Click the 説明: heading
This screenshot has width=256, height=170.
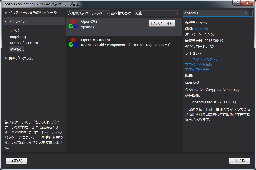pyautogui.click(x=189, y=76)
